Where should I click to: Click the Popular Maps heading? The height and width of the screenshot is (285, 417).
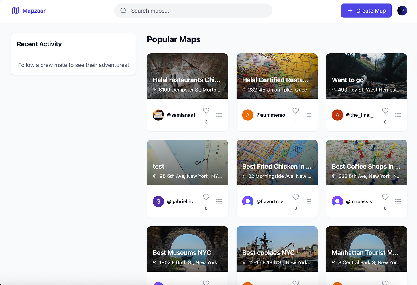pyautogui.click(x=174, y=39)
